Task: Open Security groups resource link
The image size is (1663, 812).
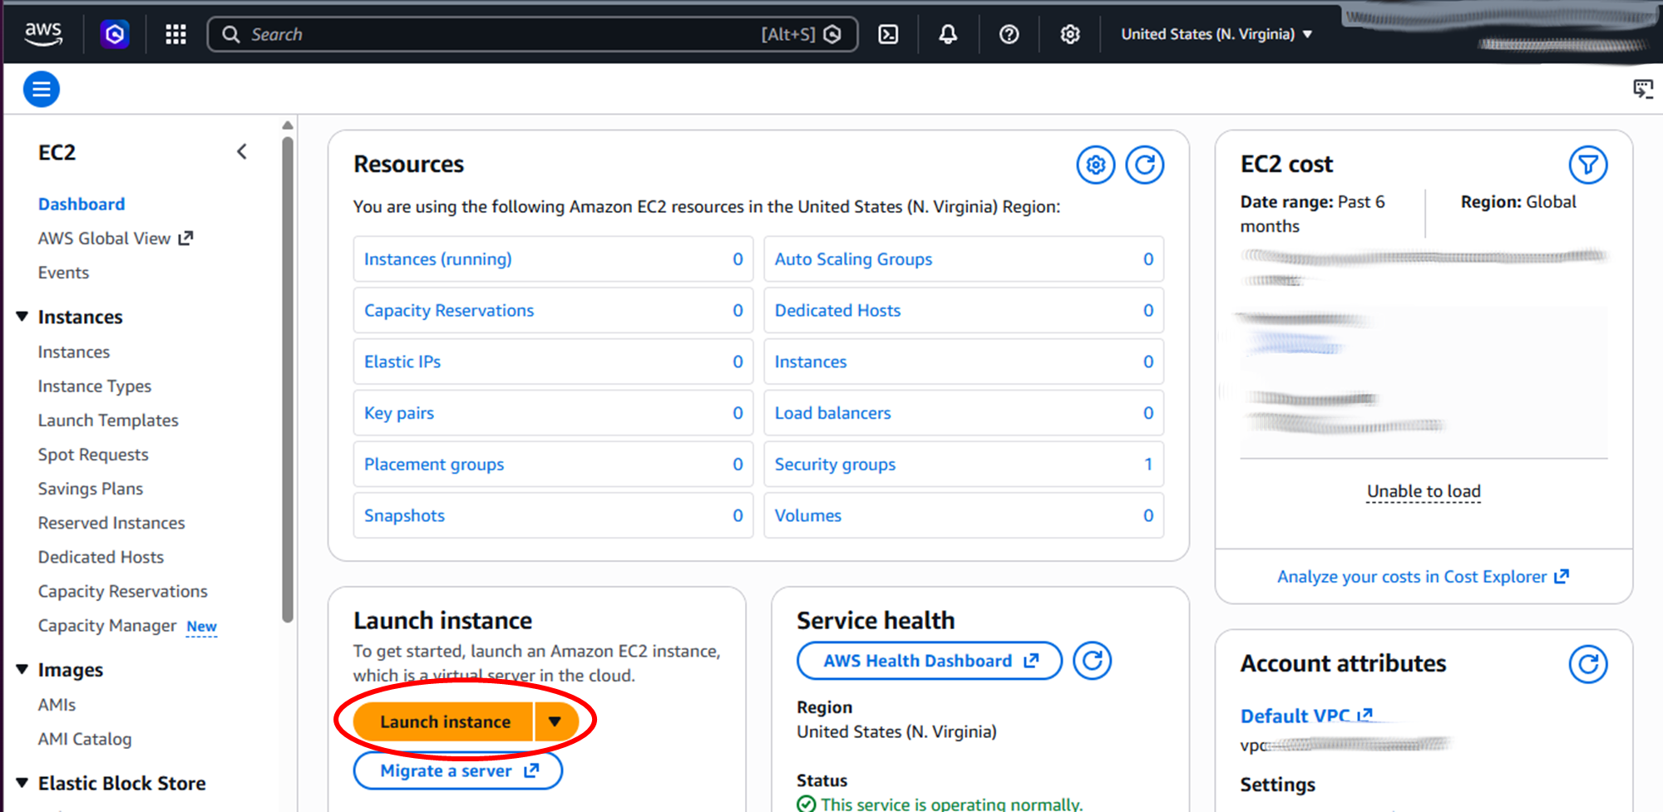Action: pyautogui.click(x=835, y=465)
